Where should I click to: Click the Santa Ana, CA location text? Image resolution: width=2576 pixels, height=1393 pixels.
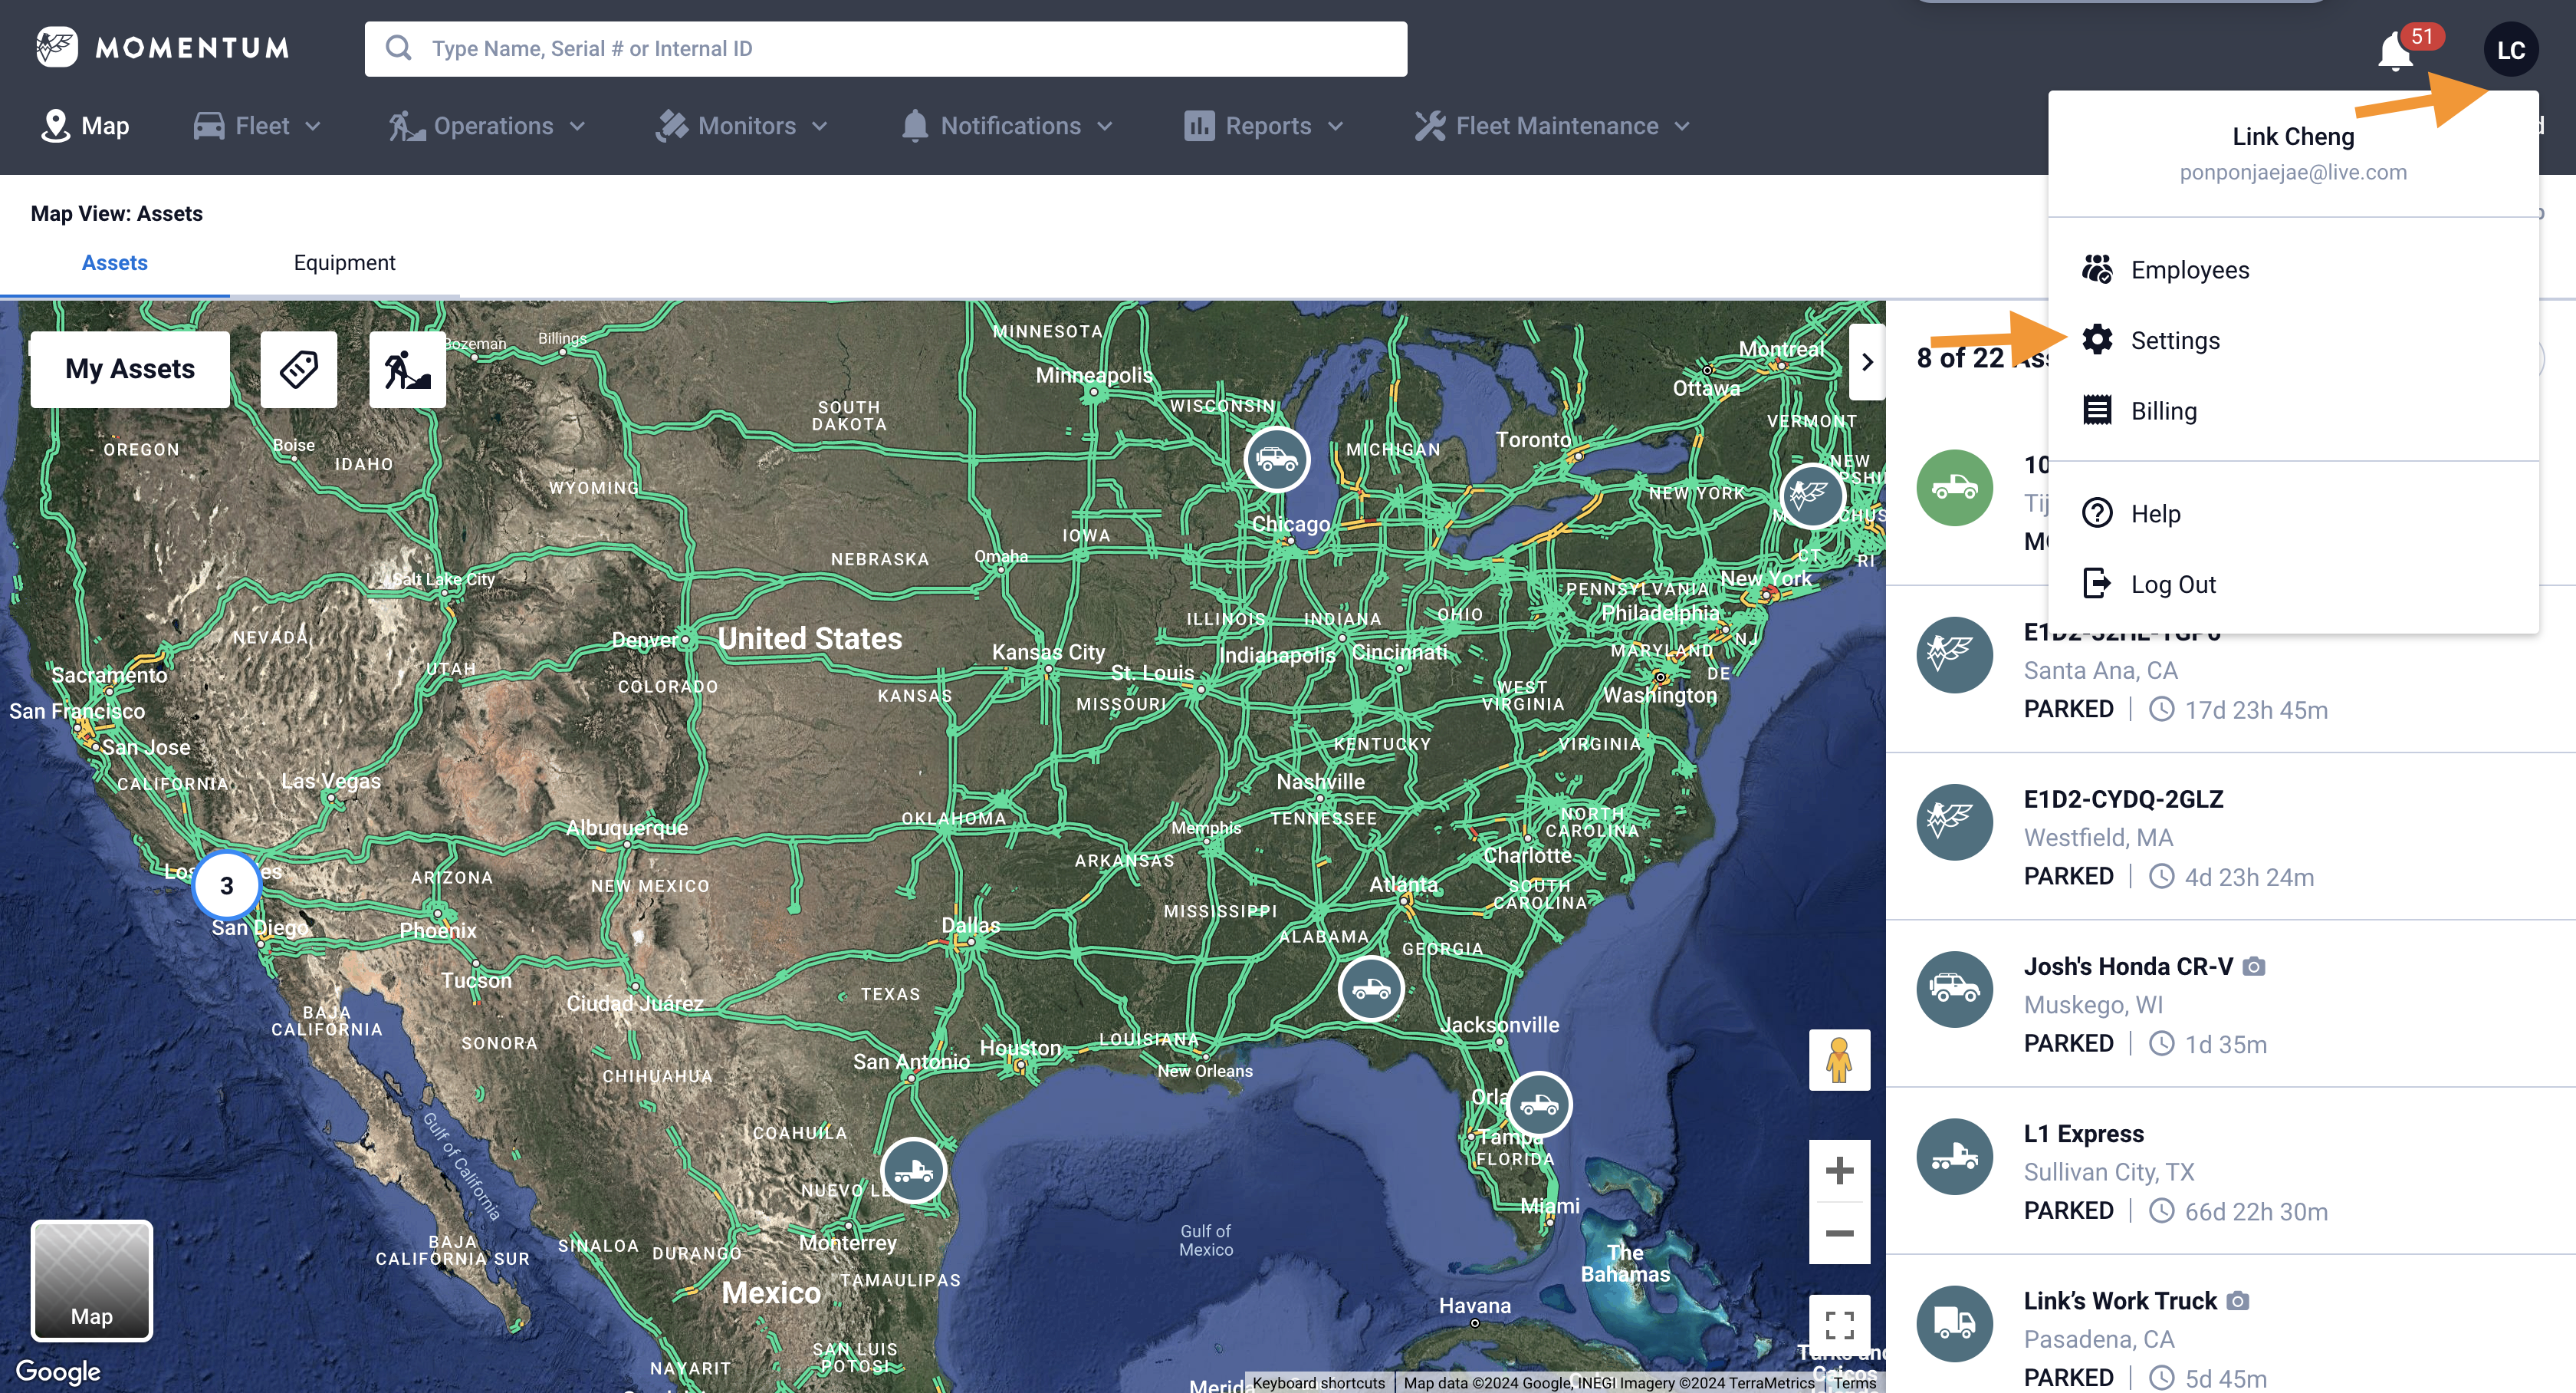click(2100, 670)
